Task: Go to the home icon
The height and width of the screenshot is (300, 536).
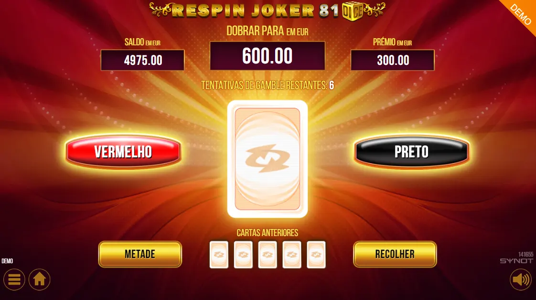Action: click(39, 279)
